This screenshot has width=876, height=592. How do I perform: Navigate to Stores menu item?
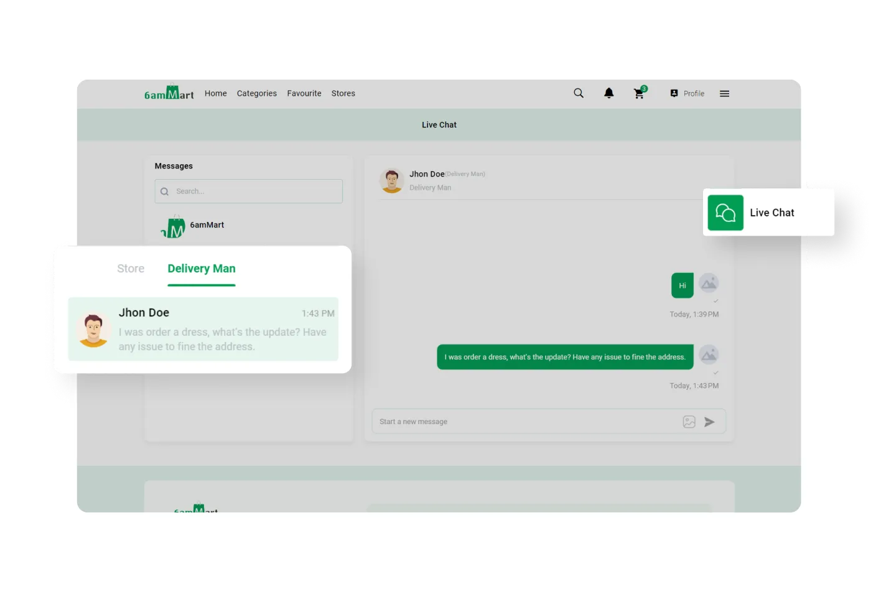click(x=343, y=93)
